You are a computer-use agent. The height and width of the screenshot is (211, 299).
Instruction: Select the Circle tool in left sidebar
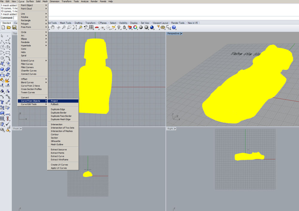2,47
